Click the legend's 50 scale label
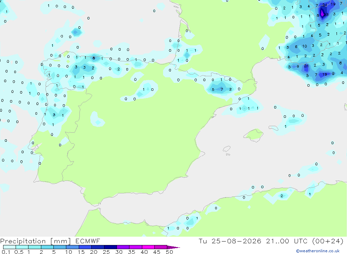Screen dimensions: 347x254 pyautogui.click(x=169, y=252)
